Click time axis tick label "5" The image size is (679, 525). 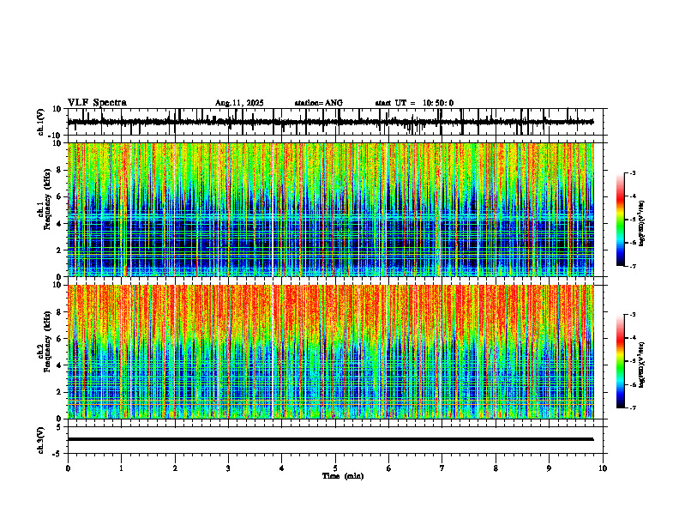point(335,468)
